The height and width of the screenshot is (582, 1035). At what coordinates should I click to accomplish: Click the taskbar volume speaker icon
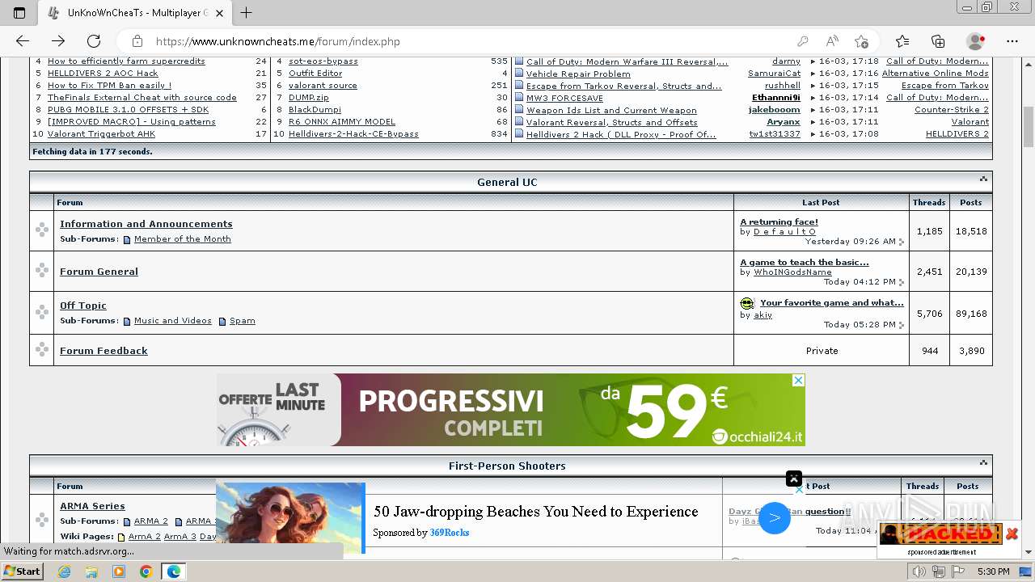click(919, 571)
